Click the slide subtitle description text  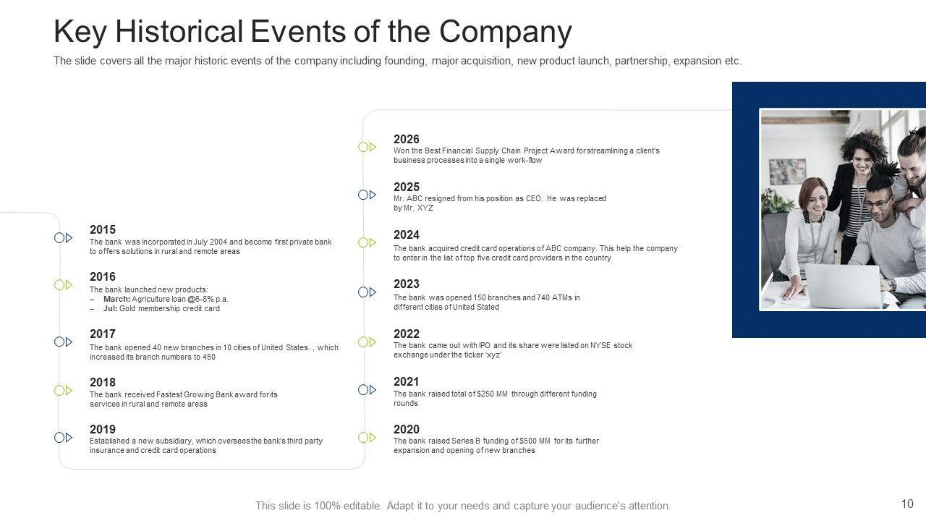tap(397, 62)
